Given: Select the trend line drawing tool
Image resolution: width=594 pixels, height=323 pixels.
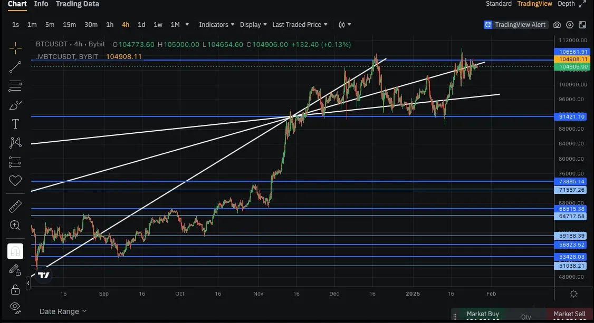Looking at the screenshot, I should 15,66.
